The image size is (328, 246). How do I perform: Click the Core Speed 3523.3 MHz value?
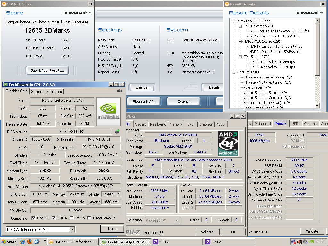click(x=160, y=191)
